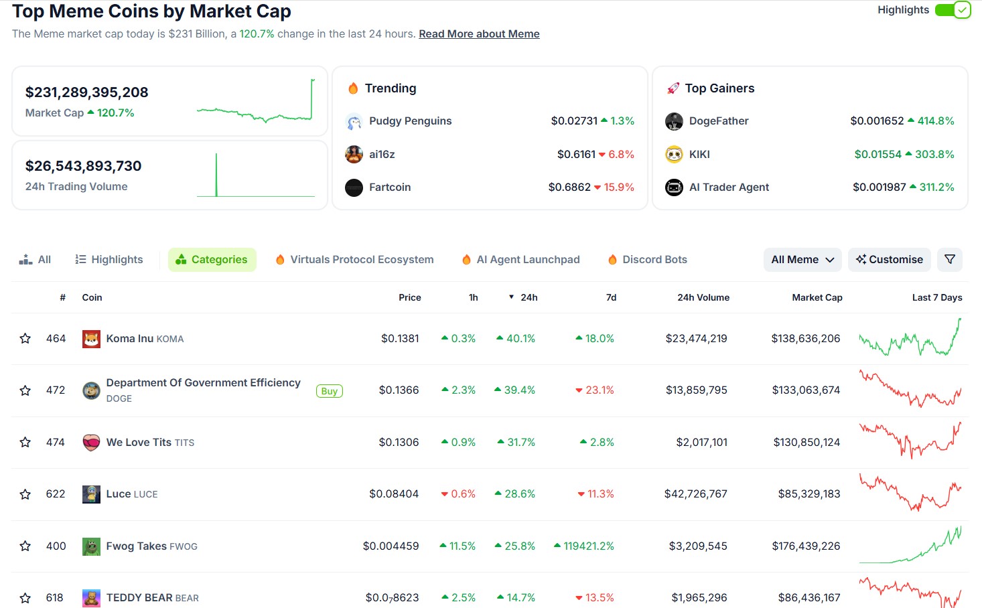Click KIKI coin icon
The image size is (982, 608).
(674, 155)
